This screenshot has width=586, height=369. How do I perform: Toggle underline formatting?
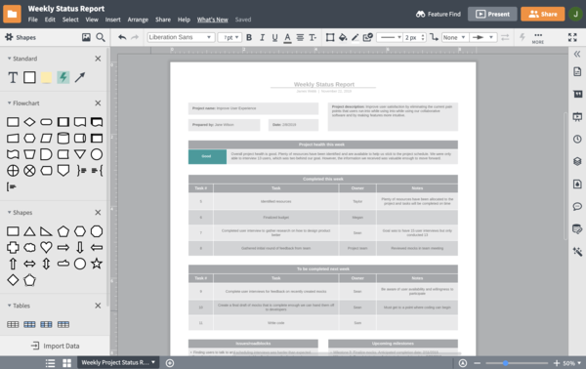[274, 37]
